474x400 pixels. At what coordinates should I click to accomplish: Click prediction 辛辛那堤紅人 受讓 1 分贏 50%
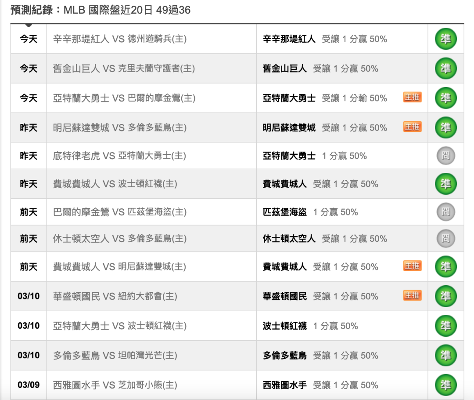coord(325,39)
